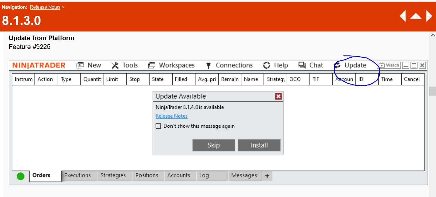Click the page vertical scrollbar thumb
Screen dimensions: 436x197
pyautogui.click(x=433, y=91)
